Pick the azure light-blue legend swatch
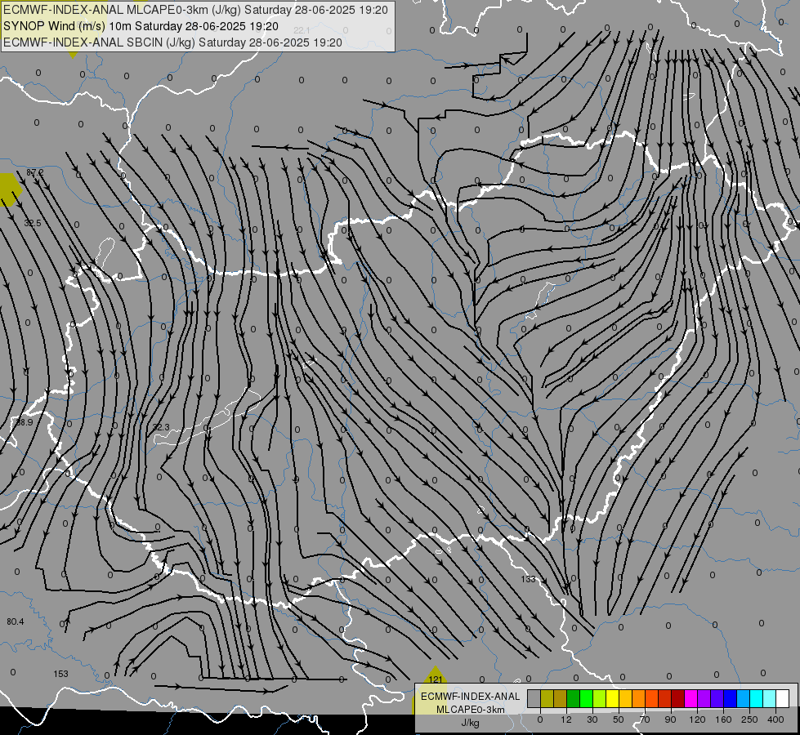800x735 pixels. (744, 698)
